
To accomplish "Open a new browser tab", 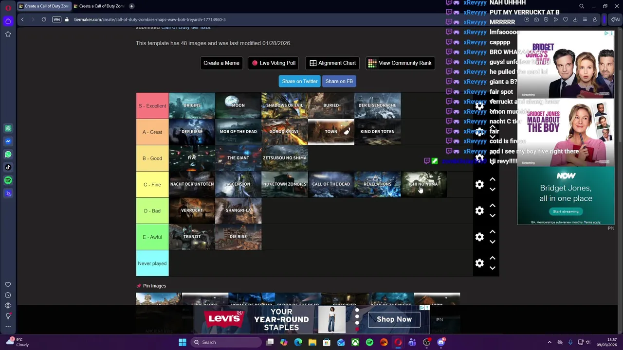I will [x=131, y=6].
